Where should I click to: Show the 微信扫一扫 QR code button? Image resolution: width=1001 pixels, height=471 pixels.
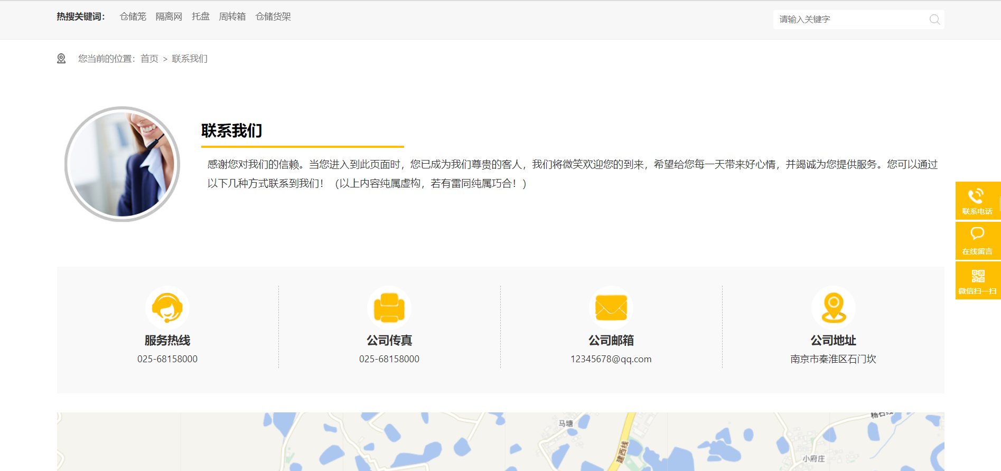click(x=977, y=281)
